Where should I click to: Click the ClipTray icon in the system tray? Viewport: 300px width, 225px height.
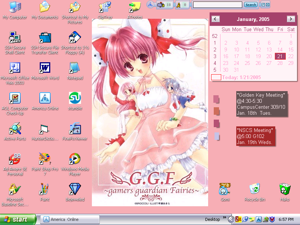(245, 219)
